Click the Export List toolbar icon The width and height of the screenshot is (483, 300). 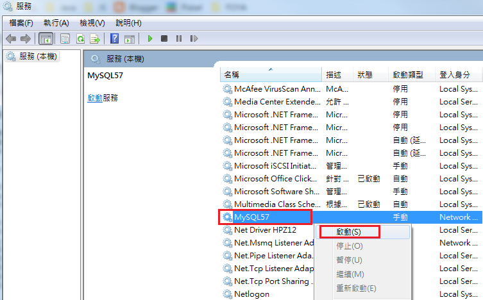coord(95,38)
